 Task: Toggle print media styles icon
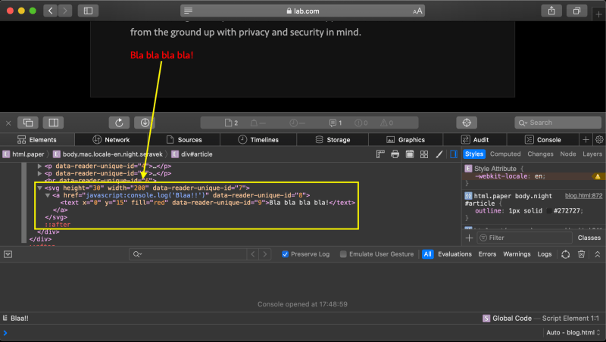pos(395,154)
